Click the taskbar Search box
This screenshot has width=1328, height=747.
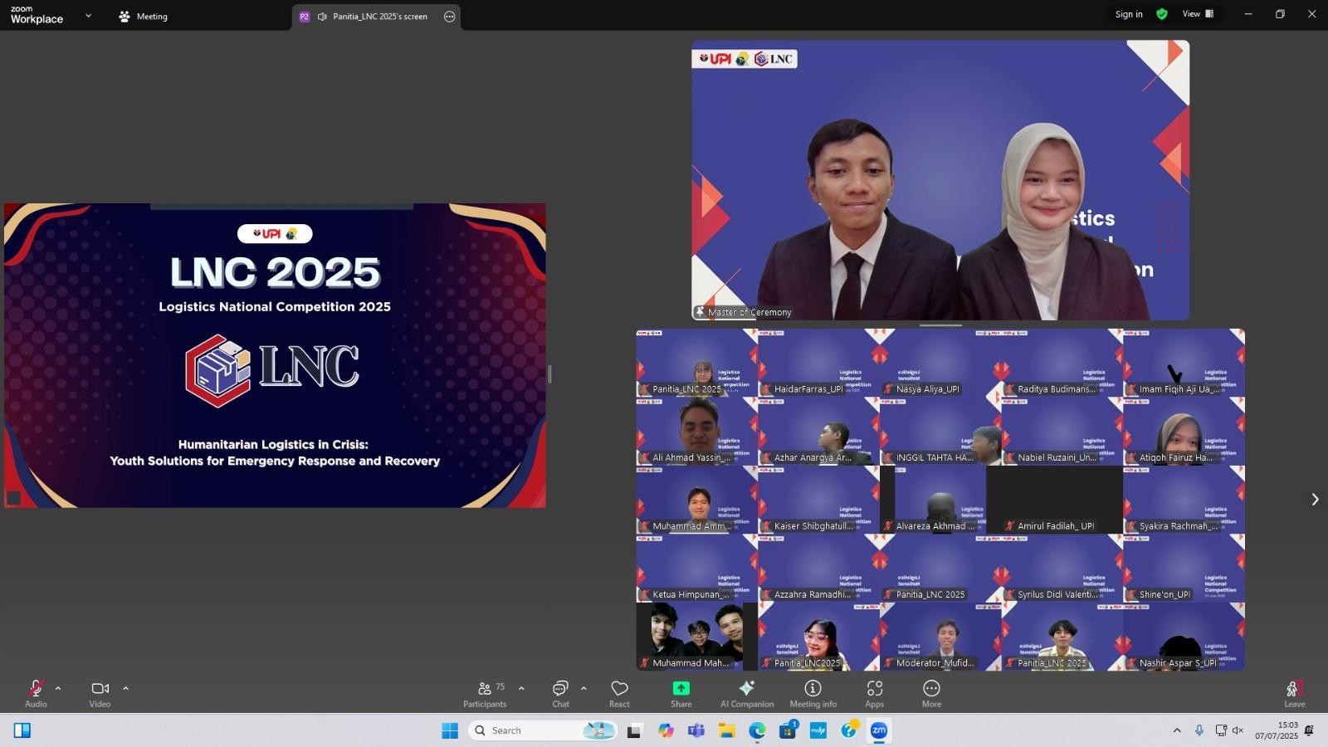click(544, 730)
